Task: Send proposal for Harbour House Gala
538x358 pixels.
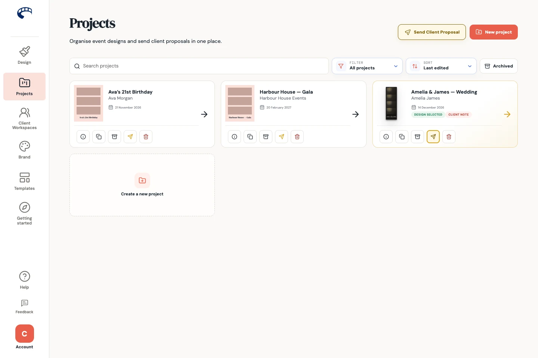Action: pos(281,136)
